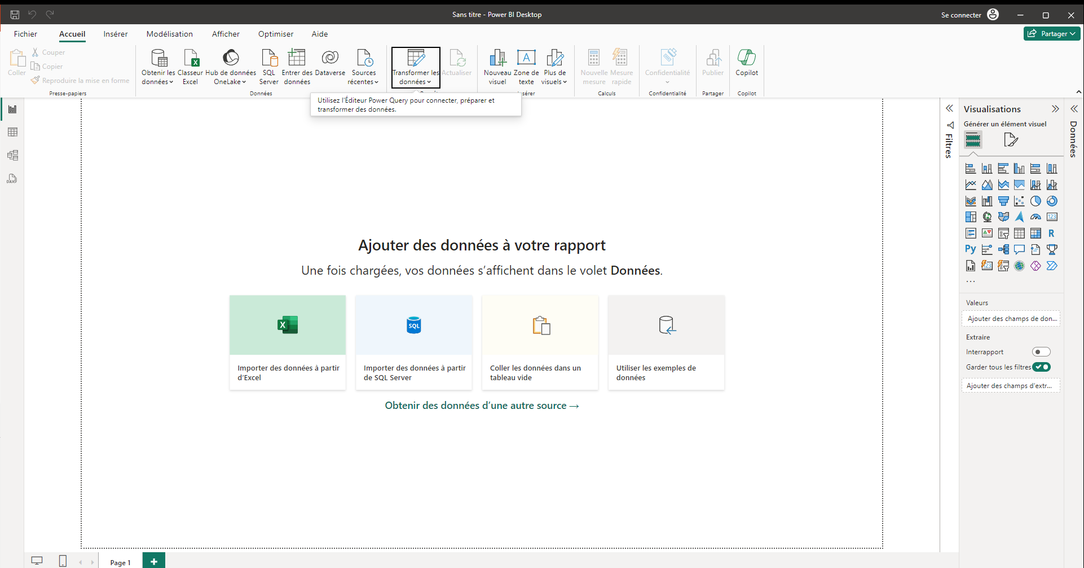Switch to Afficher ribbon tab
Image resolution: width=1084 pixels, height=568 pixels.
[x=226, y=34]
